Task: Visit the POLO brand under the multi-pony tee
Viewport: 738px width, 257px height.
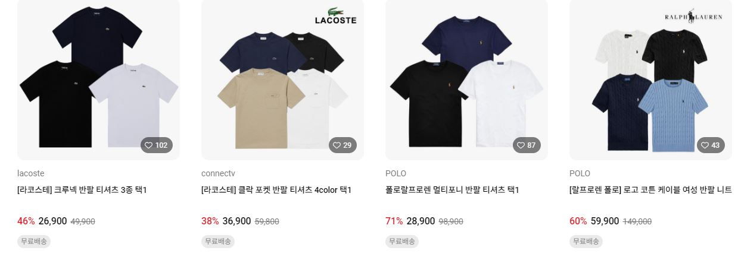Action: [396, 173]
